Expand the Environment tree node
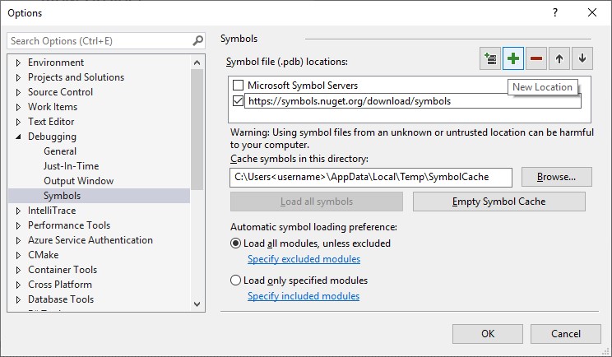The width and height of the screenshot is (612, 357). pos(18,63)
